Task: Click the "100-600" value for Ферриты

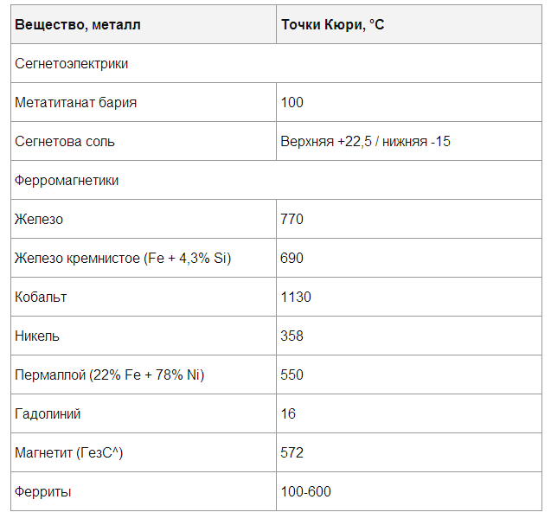Action: tap(305, 492)
